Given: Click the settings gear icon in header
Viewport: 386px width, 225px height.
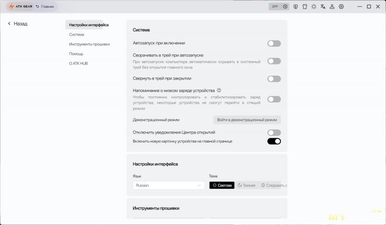Looking at the screenshot, I should 341,7.
